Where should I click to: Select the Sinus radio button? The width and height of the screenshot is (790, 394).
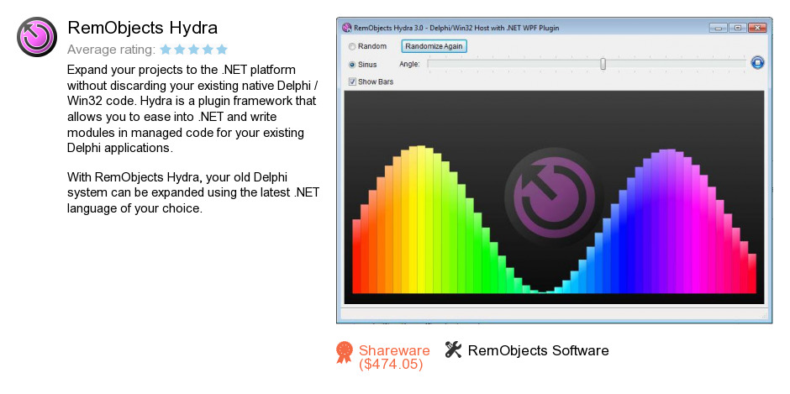pos(352,65)
